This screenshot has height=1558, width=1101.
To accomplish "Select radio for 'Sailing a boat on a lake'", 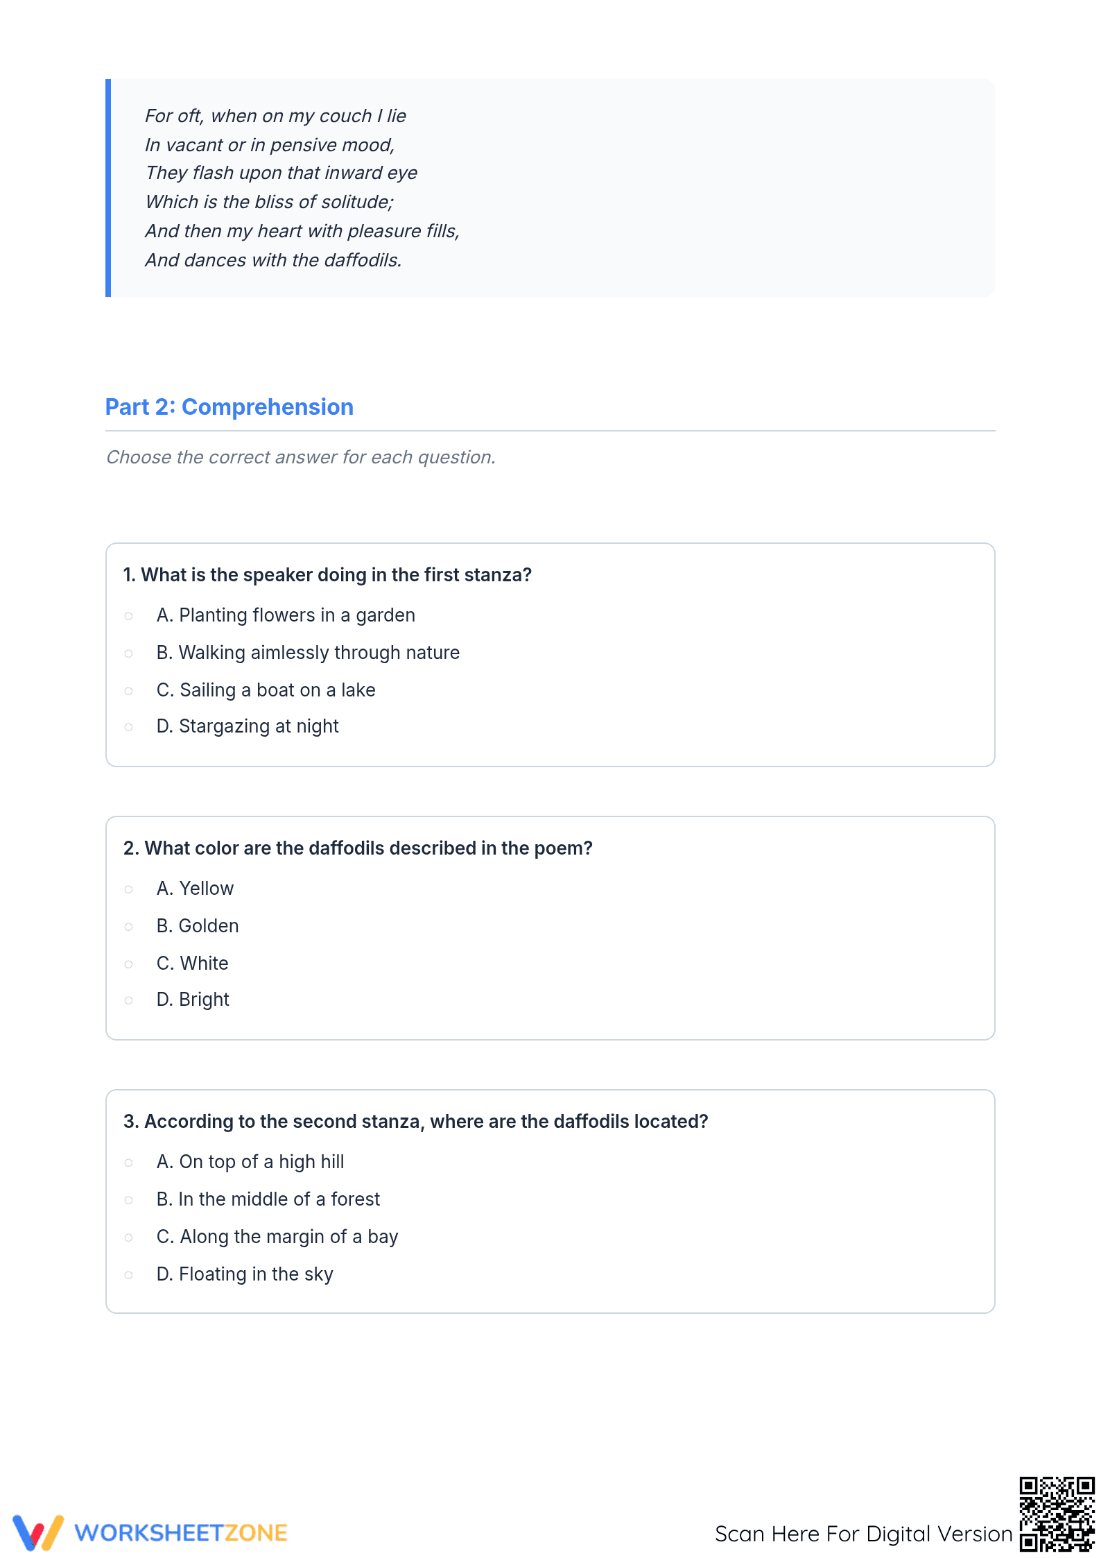I will [x=128, y=691].
